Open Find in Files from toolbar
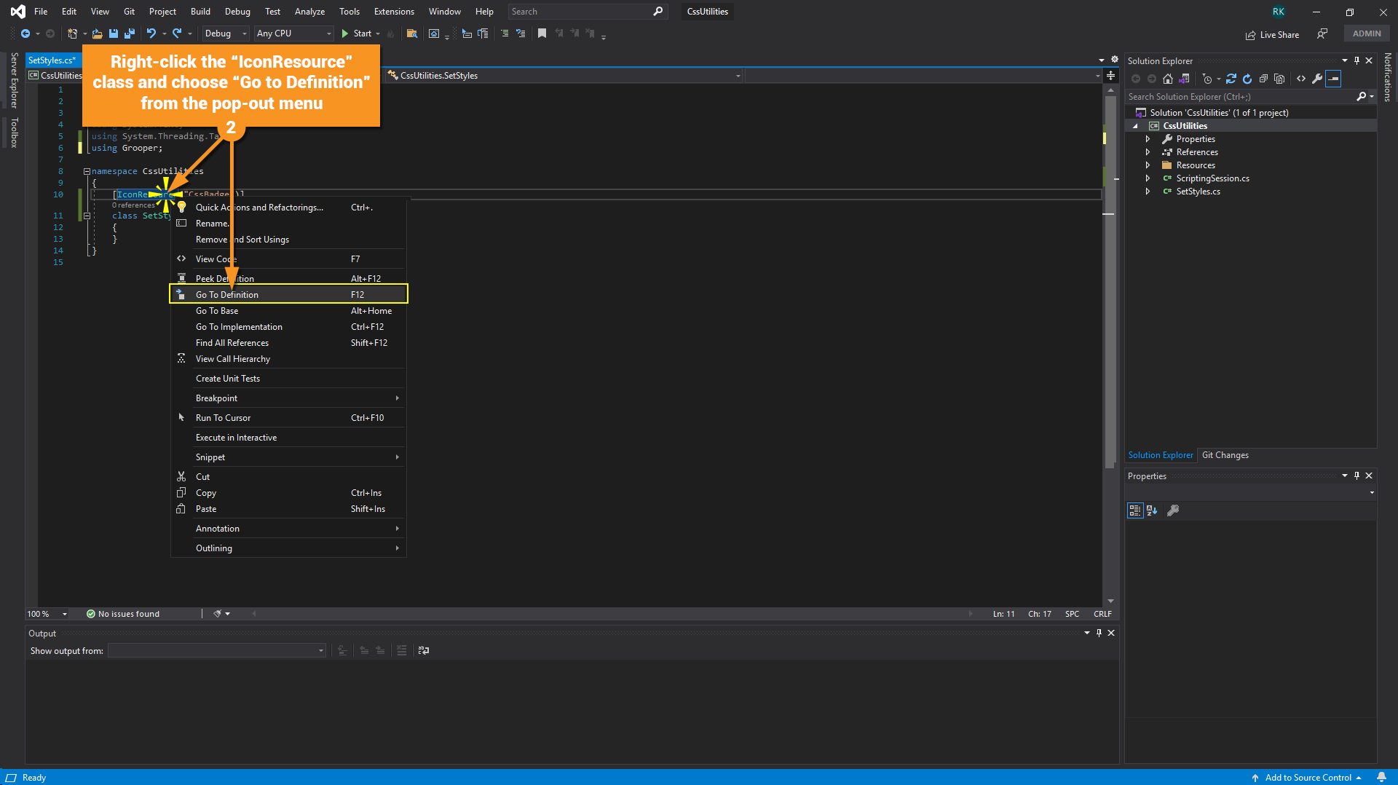This screenshot has width=1398, height=785. click(412, 33)
